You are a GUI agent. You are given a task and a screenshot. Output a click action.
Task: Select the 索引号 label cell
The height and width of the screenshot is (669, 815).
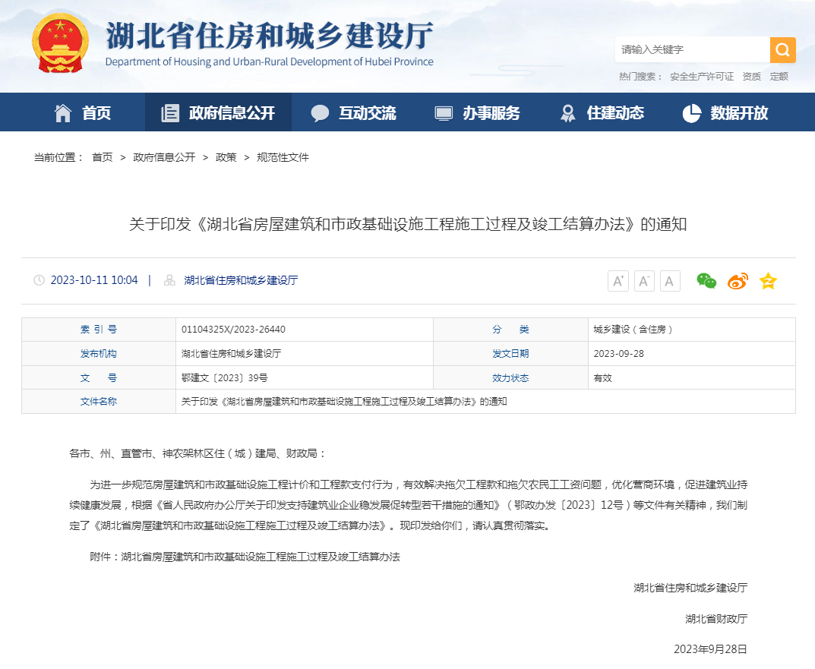pyautogui.click(x=99, y=329)
